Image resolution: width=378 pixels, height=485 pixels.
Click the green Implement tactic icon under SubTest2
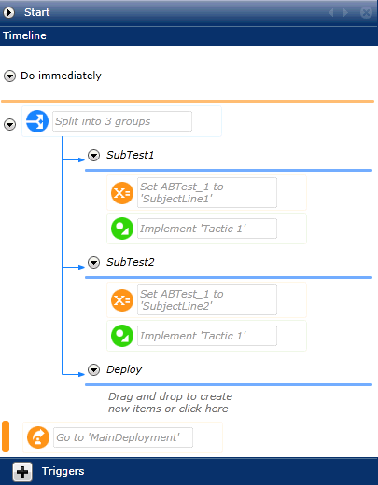[x=122, y=336]
